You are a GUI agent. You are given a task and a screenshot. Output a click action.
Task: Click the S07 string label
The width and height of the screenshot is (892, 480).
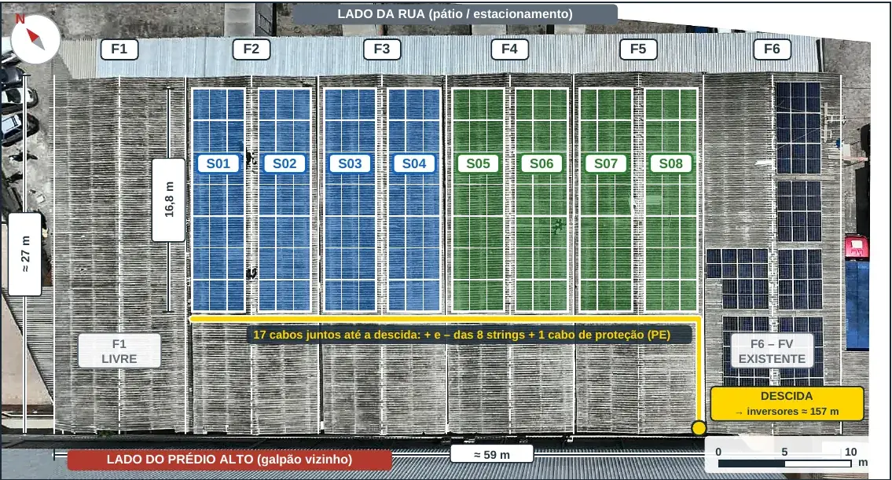(x=606, y=163)
